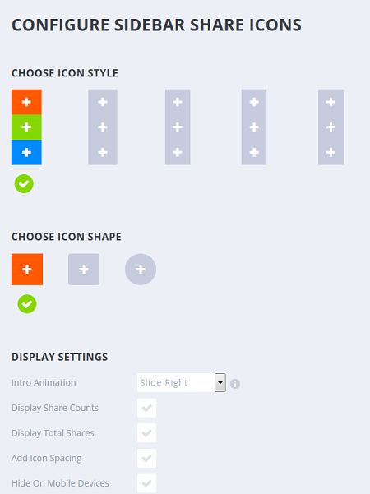Click the info icon beside Intro Animation
370x494 pixels.
[x=235, y=384]
